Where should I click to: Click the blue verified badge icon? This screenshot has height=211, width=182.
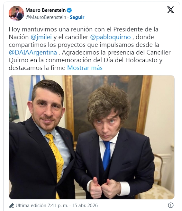click(x=69, y=10)
